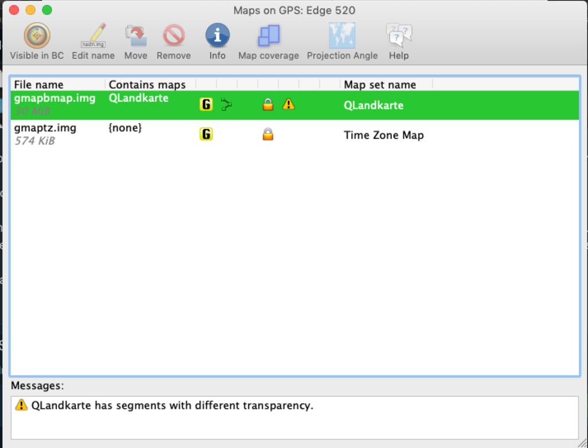Click the Move toolbar icon
Image resolution: width=588 pixels, height=448 pixels.
tap(136, 36)
